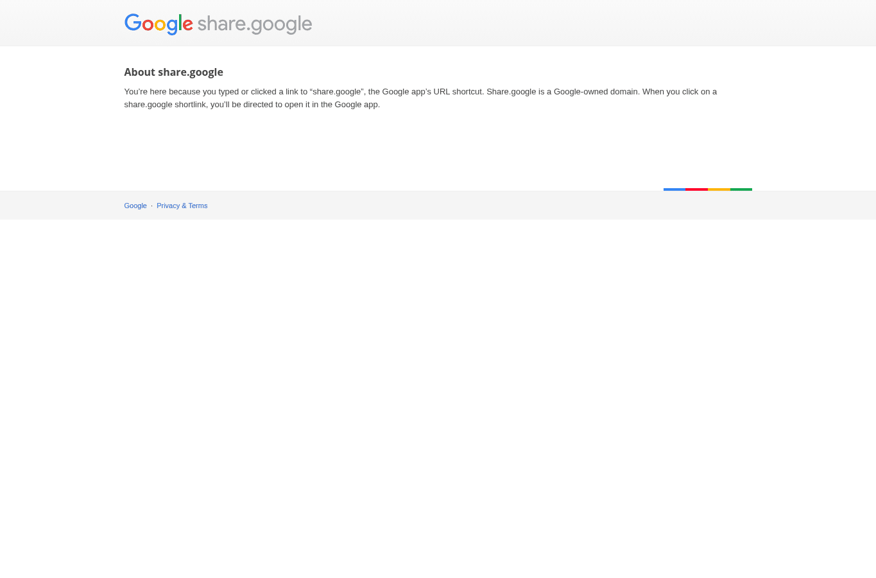Click the share.google wordmark in header

click(x=255, y=25)
